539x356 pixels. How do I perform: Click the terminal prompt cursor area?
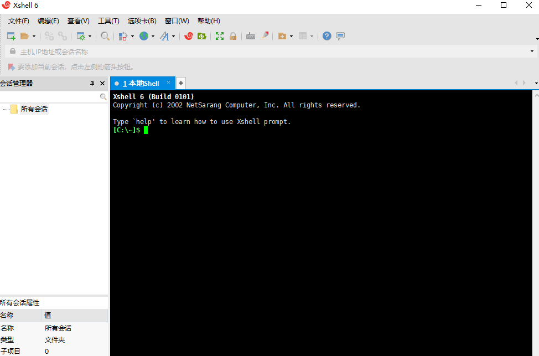tap(146, 130)
